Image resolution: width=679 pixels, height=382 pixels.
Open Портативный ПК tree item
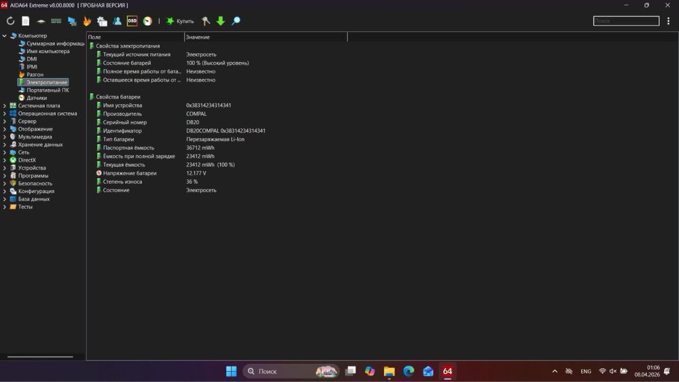click(43, 90)
